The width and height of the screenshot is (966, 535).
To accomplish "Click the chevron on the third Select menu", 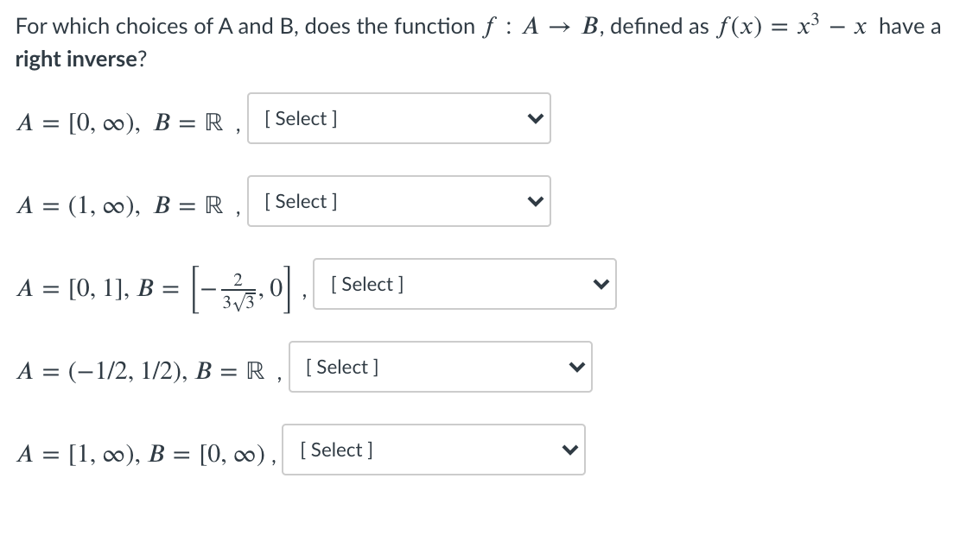I will click(x=601, y=284).
